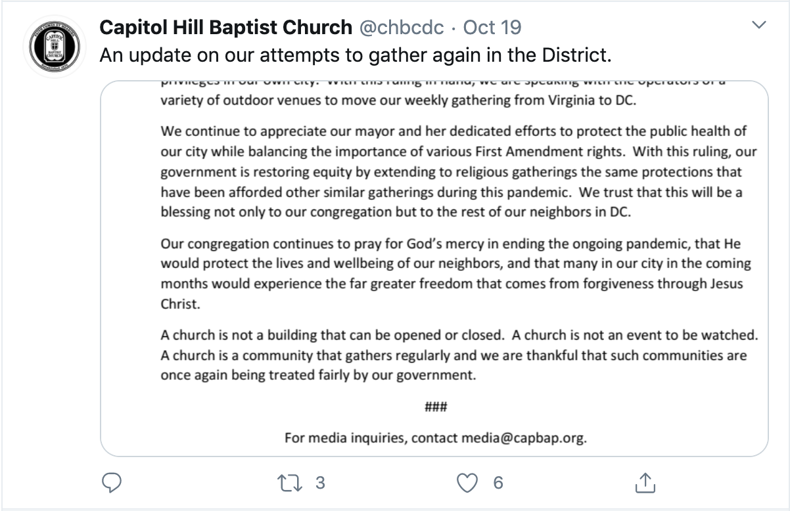This screenshot has height=511, width=790.
Task: Open the Capitol Hill Baptist Church profile name
Action: click(x=225, y=27)
